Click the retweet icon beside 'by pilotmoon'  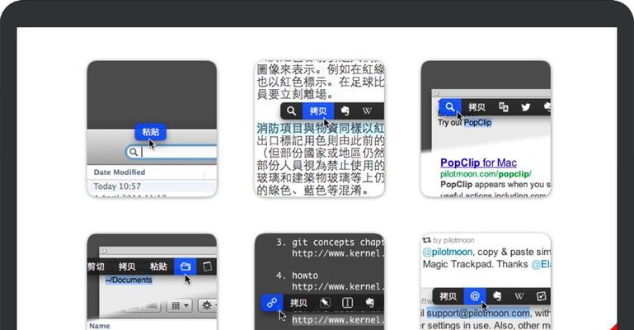coord(426,240)
